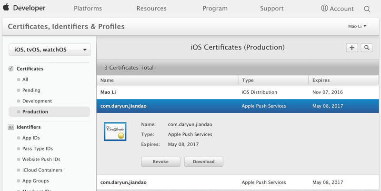Open the iOS, tvOS, watchOS platform dropdown
This screenshot has height=191, width=381.
tap(50, 50)
